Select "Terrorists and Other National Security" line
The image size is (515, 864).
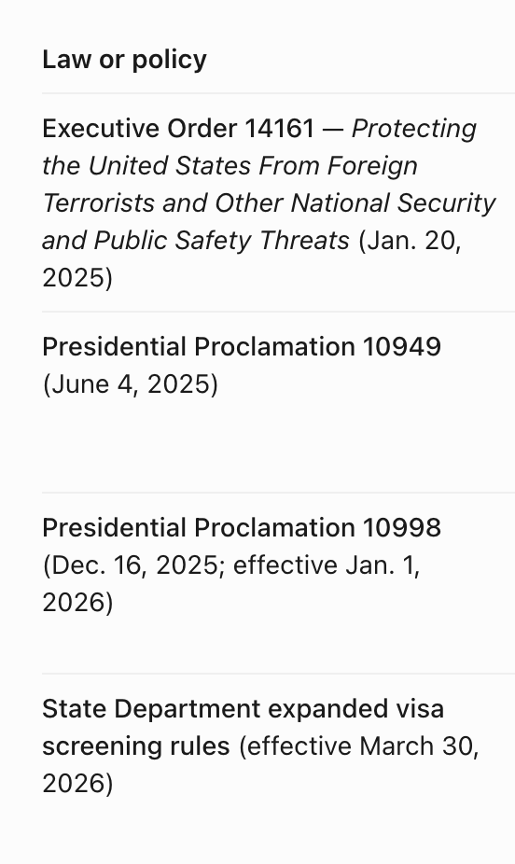pyautogui.click(x=269, y=202)
